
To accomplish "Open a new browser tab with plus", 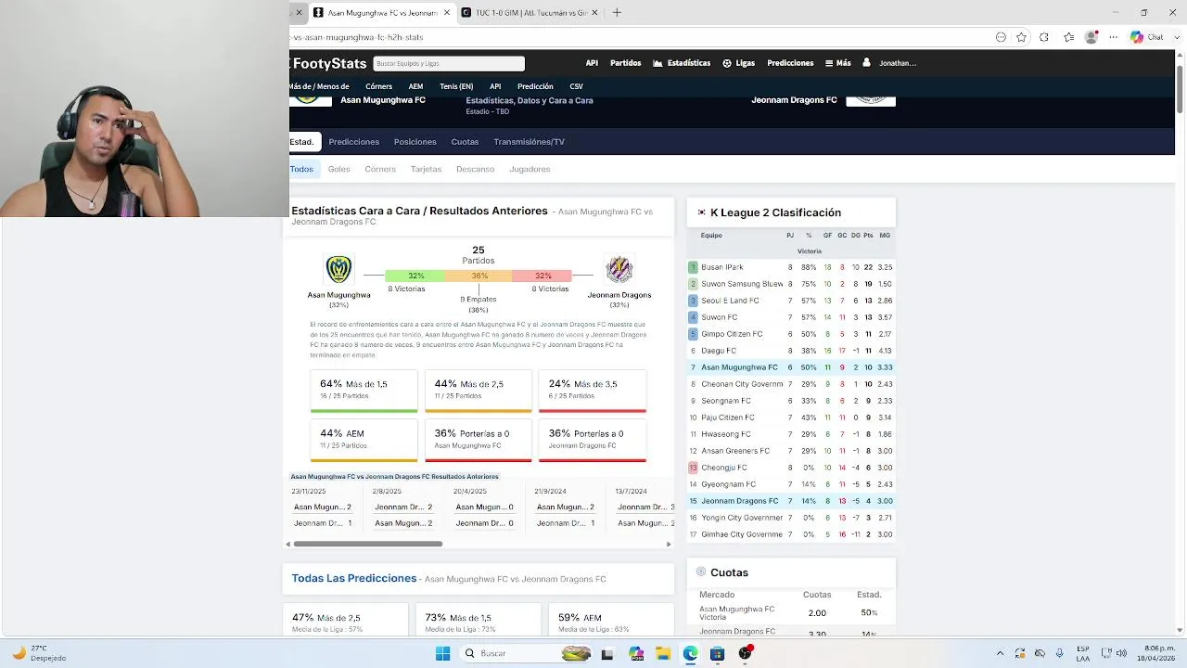I will 617,13.
